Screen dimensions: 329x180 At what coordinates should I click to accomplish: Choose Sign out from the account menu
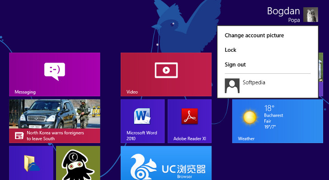235,64
